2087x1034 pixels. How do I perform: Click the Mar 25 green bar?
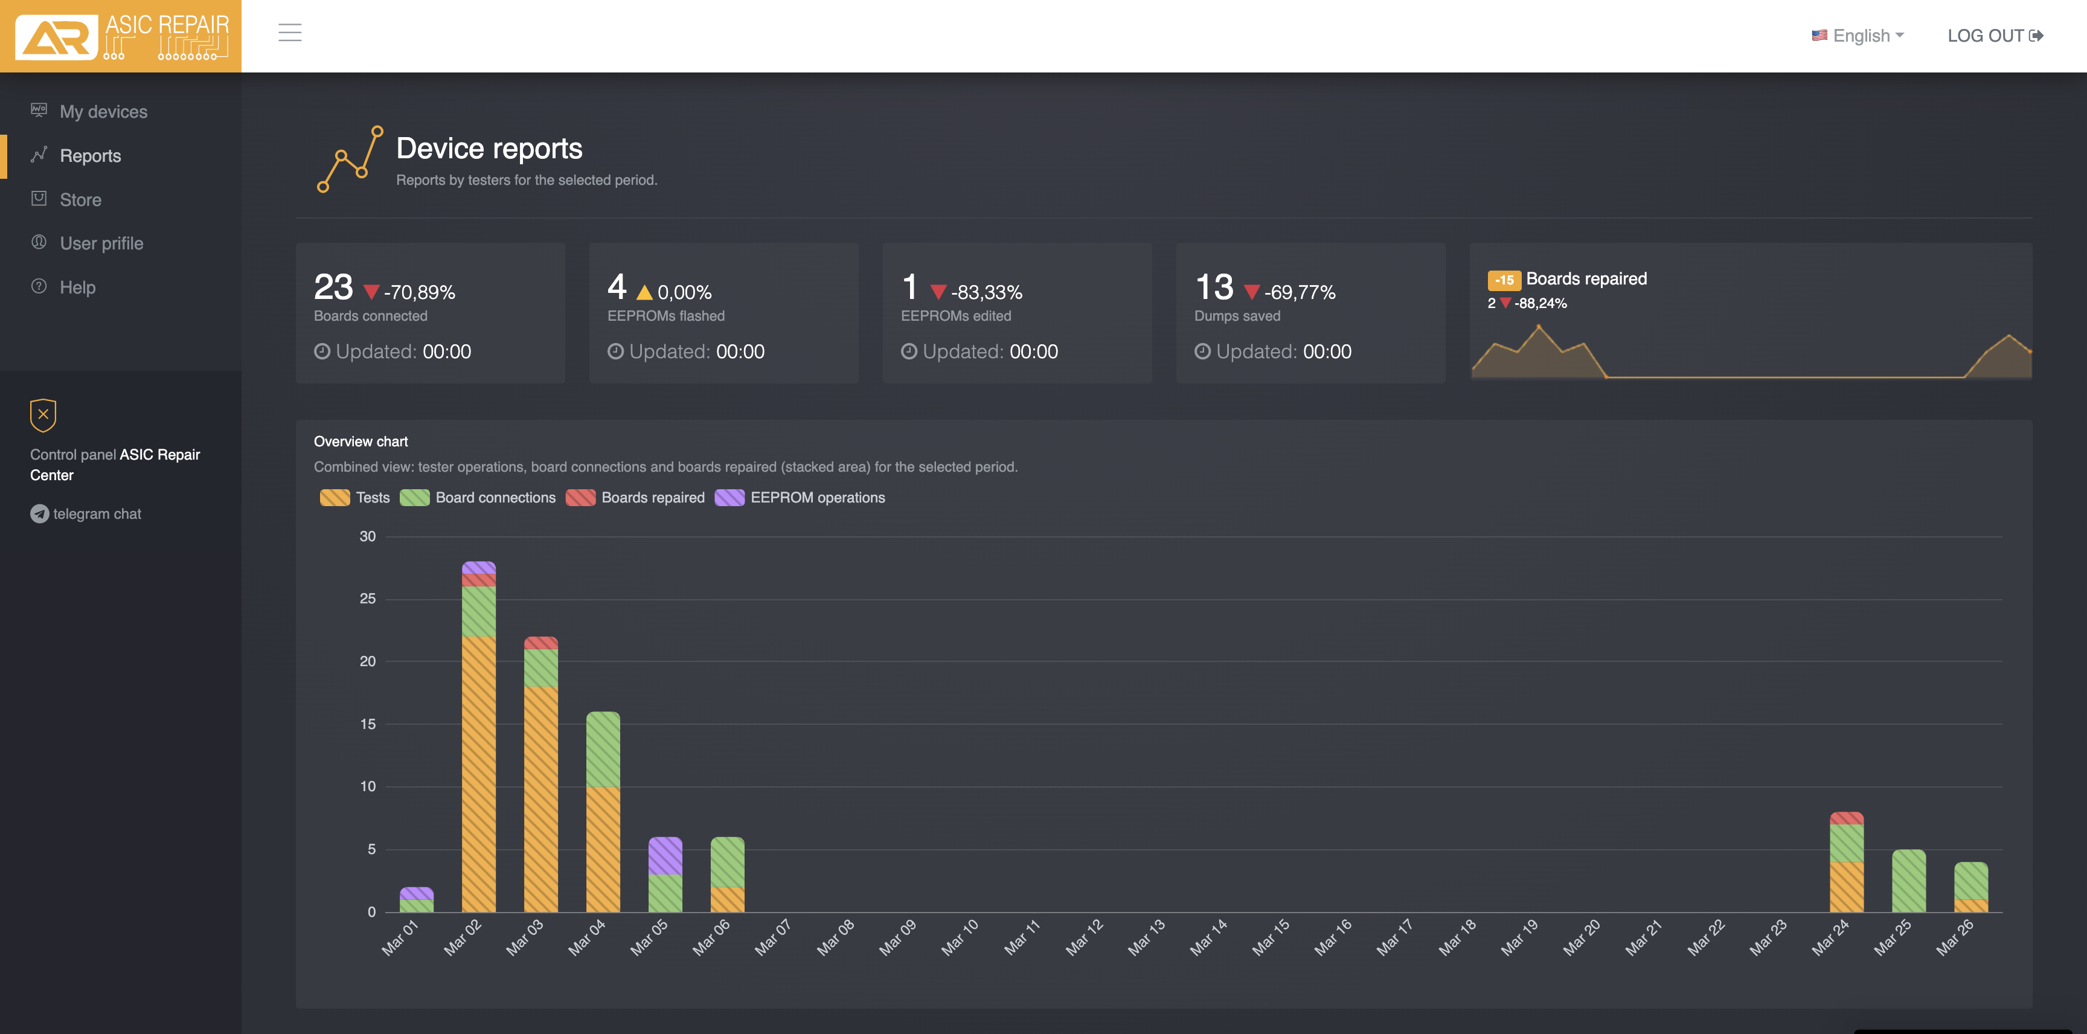coord(1909,881)
